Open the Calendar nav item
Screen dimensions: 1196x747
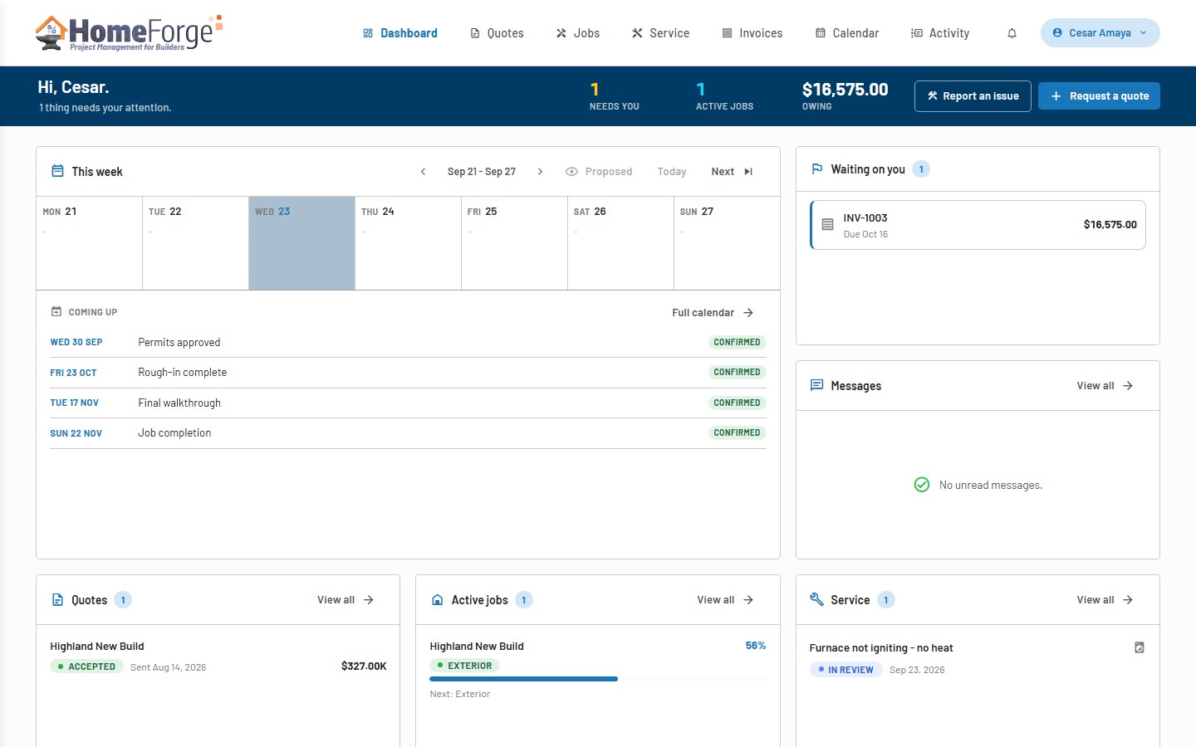click(847, 33)
